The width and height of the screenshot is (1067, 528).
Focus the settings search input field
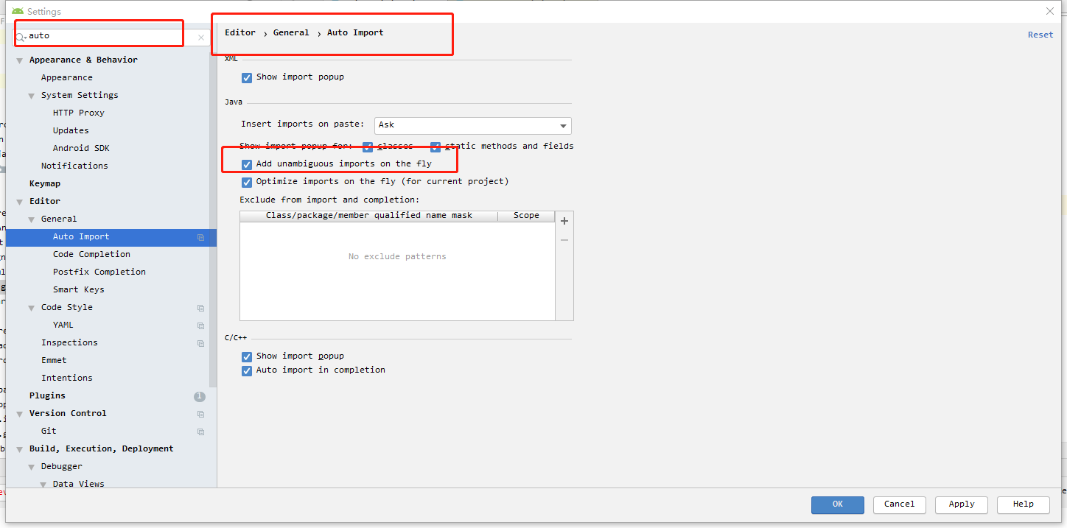(x=111, y=36)
